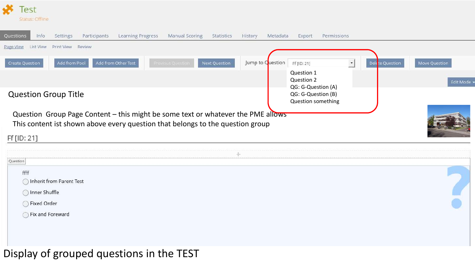Open the Jump to Question dropdown

[x=352, y=63]
